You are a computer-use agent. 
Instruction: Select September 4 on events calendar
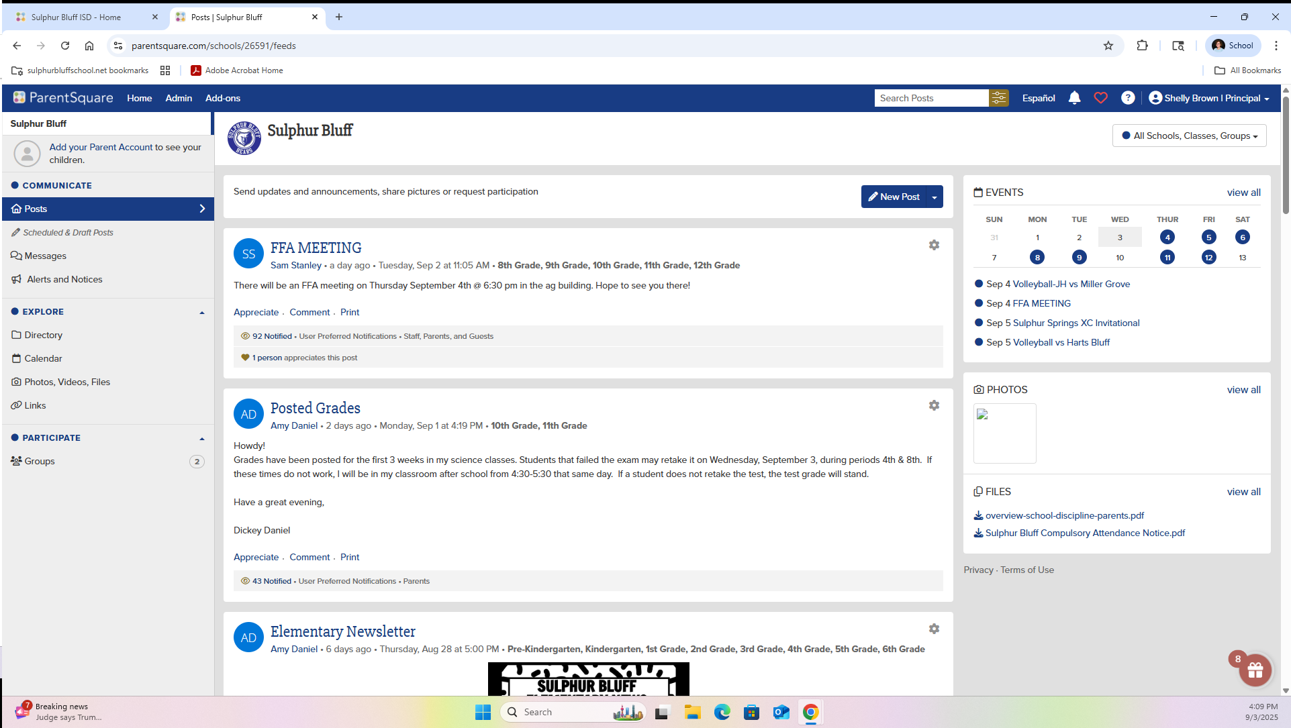coord(1167,238)
